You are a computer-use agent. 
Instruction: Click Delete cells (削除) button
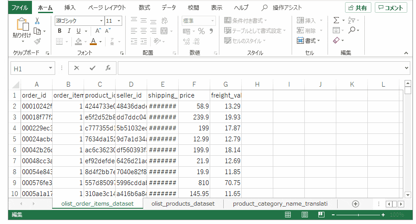tap(309, 31)
